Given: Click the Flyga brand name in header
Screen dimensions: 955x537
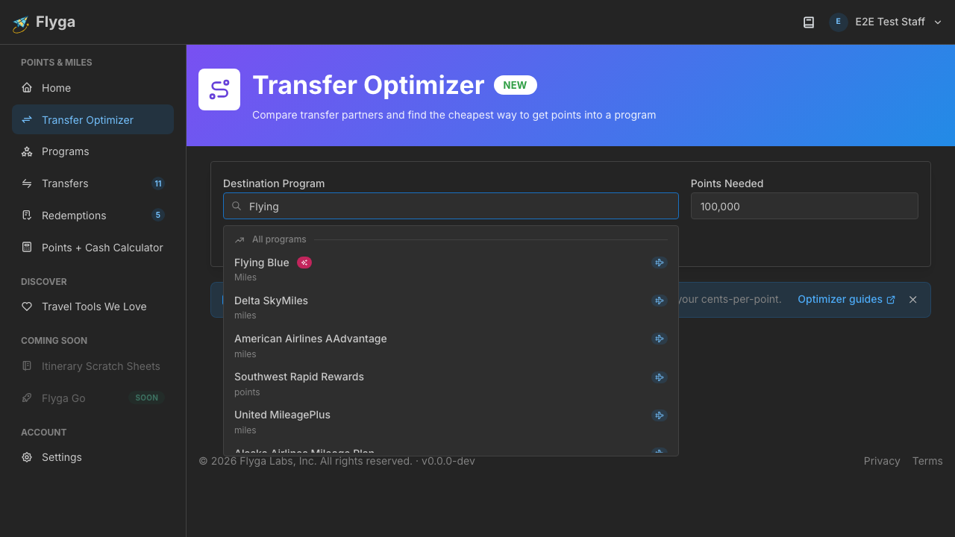Looking at the screenshot, I should coord(55,22).
